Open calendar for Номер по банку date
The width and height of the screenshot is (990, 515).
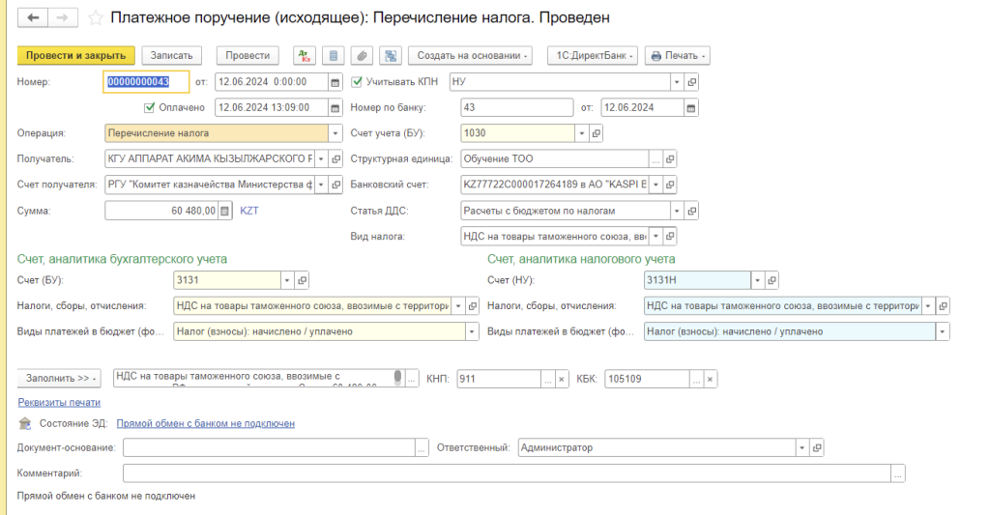click(691, 107)
